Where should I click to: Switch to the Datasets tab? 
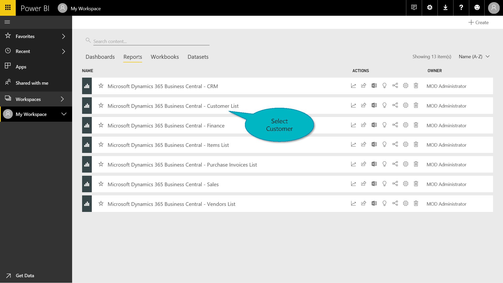pos(198,57)
